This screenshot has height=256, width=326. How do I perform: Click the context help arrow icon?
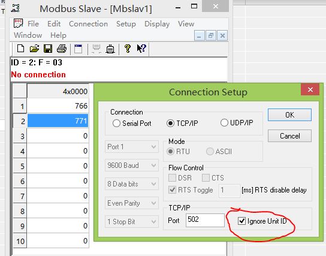[x=141, y=49]
